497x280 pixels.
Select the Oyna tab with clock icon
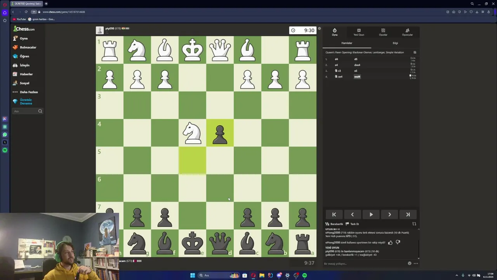pyautogui.click(x=335, y=32)
